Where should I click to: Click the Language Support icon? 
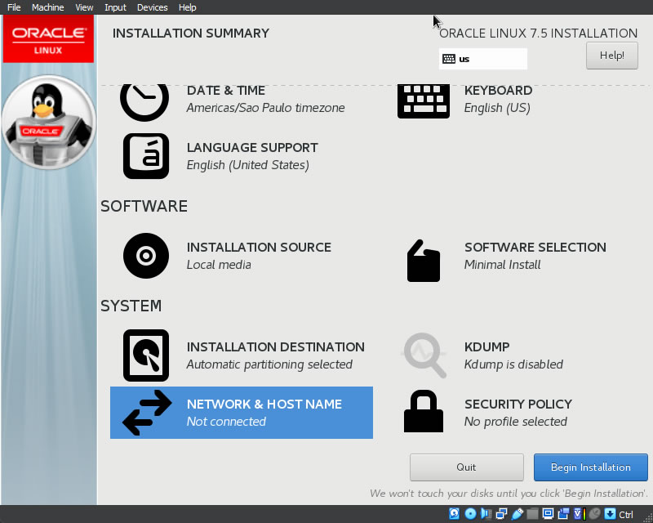click(x=146, y=156)
